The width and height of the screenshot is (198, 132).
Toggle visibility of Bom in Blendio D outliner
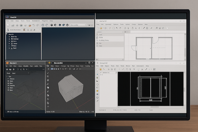tap(8, 83)
